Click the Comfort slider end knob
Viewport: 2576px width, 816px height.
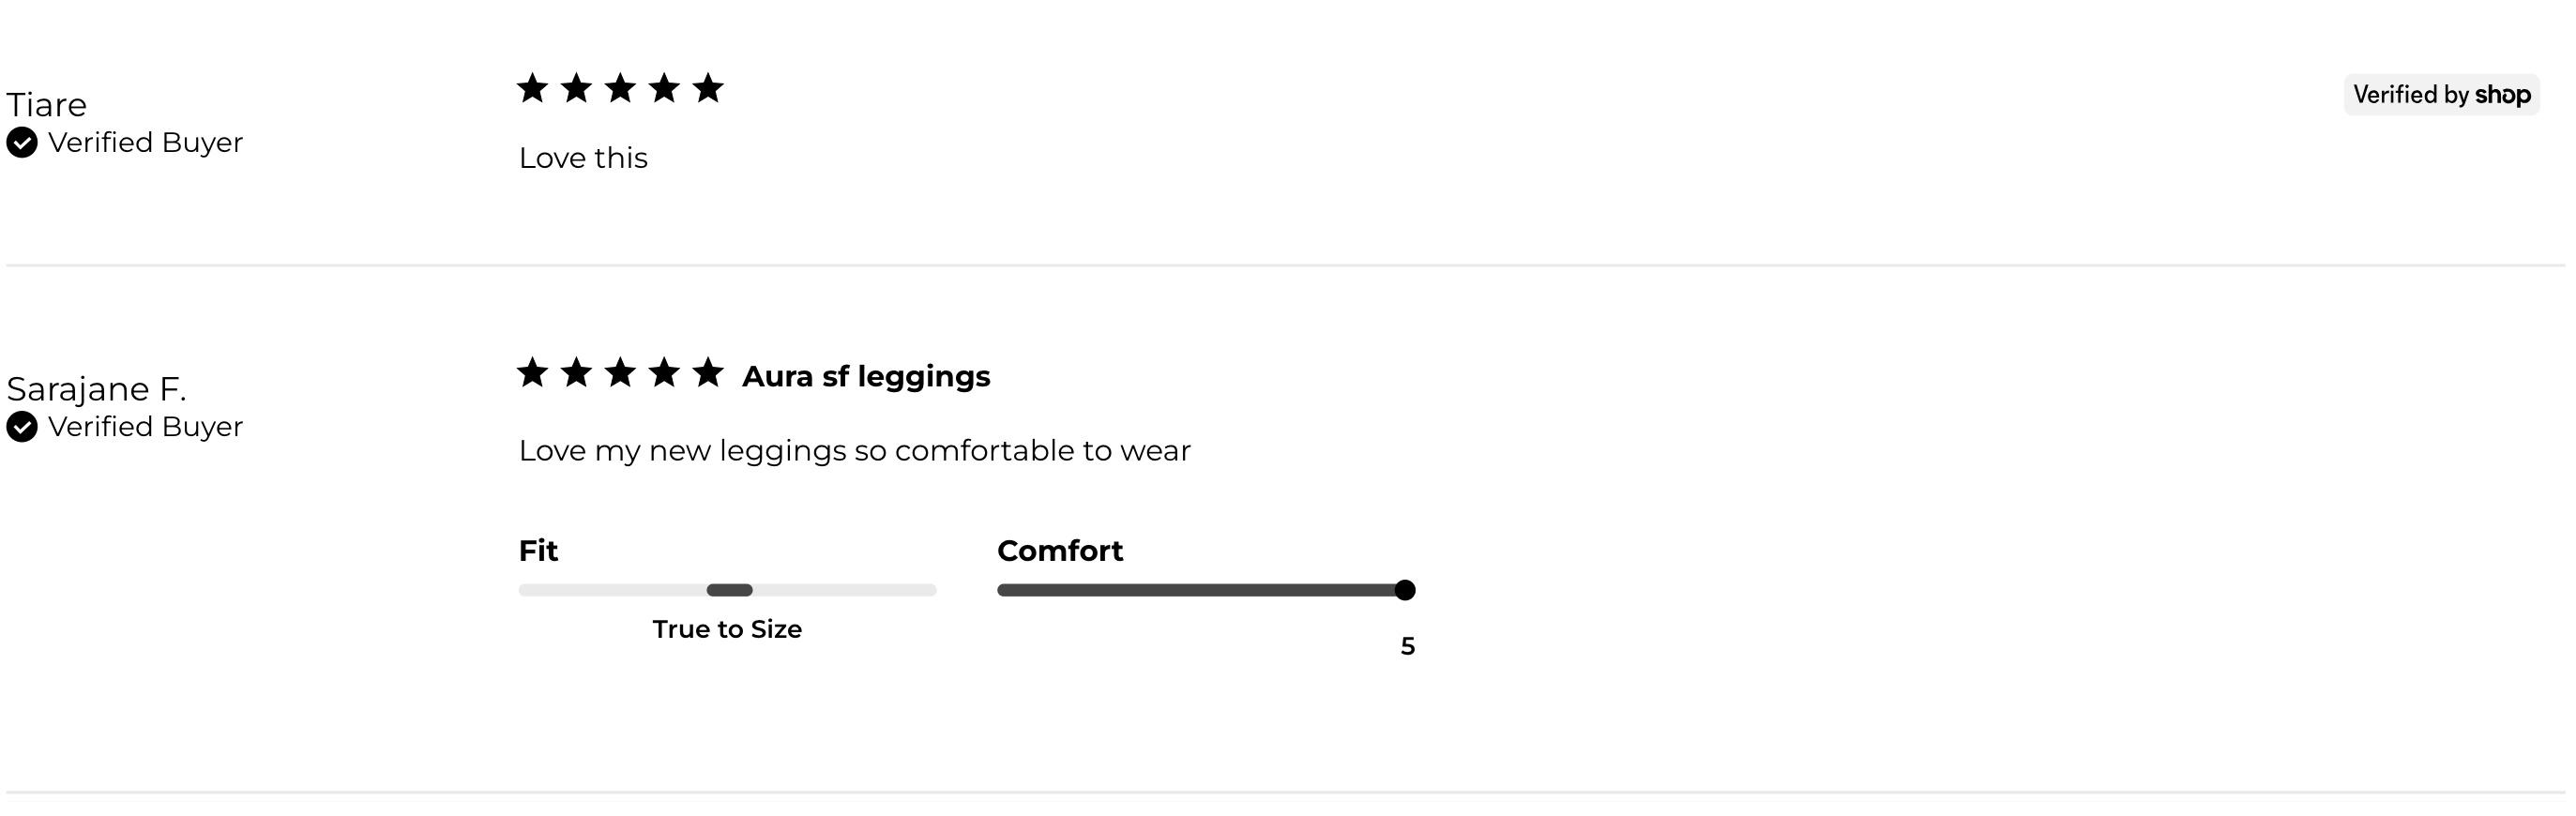1405,590
